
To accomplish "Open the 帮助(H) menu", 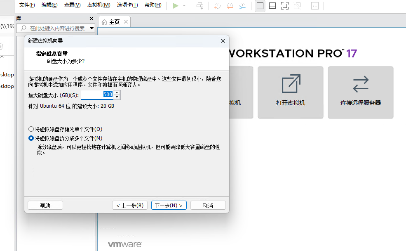I will 153,5.
